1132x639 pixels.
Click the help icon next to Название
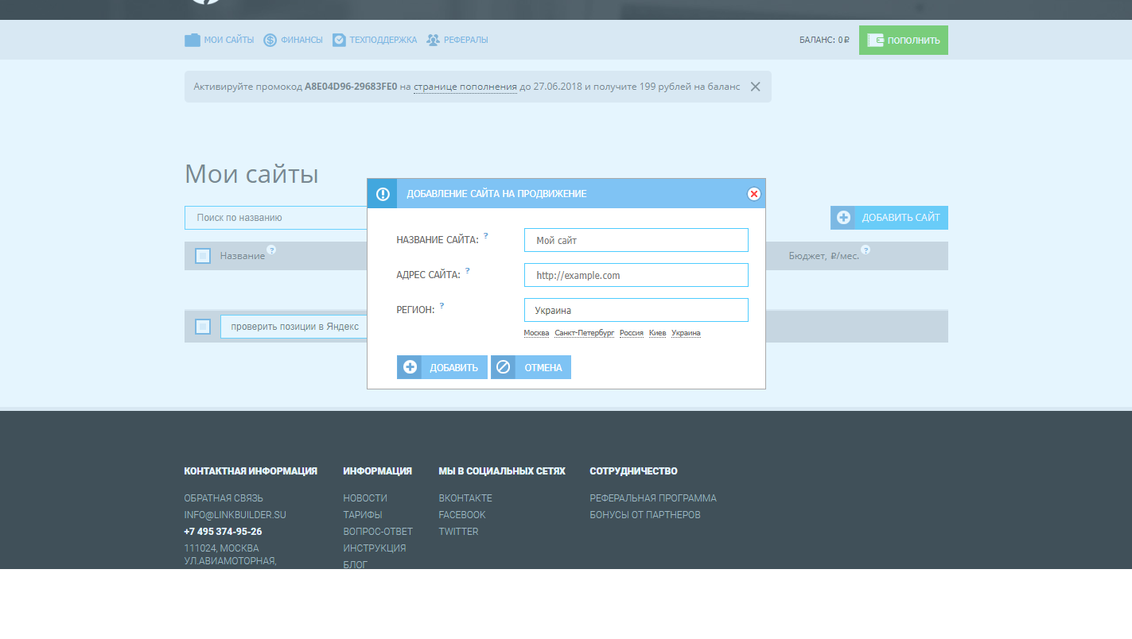tap(271, 250)
